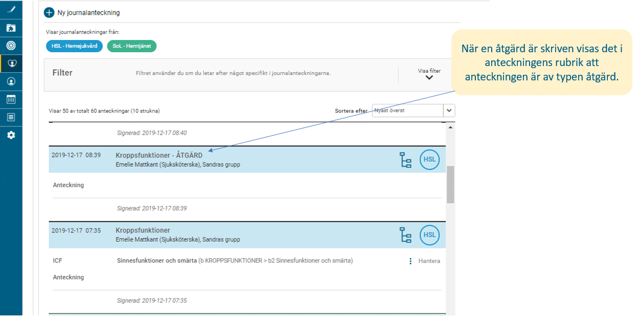
Task: Click scrollbar up arrow in notes list
Action: point(450,127)
